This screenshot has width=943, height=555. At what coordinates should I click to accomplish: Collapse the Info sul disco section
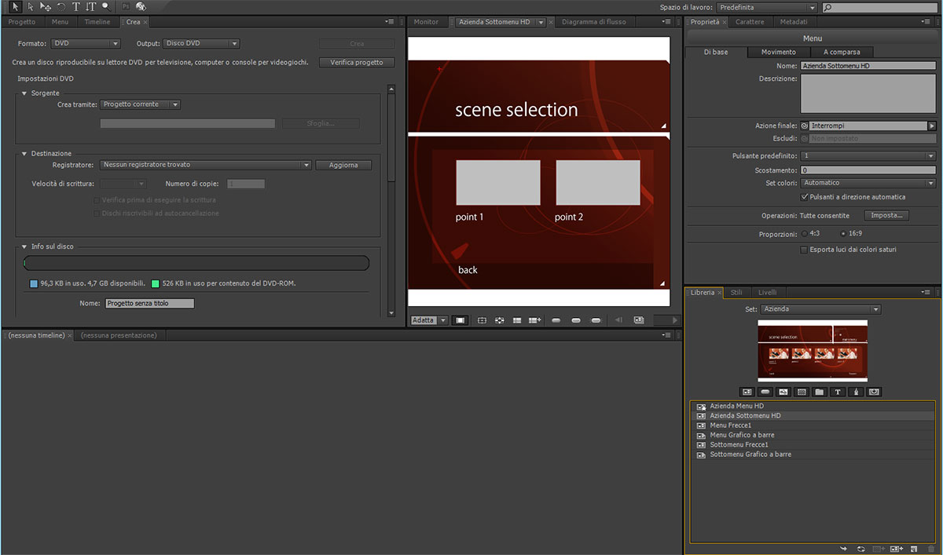click(24, 246)
